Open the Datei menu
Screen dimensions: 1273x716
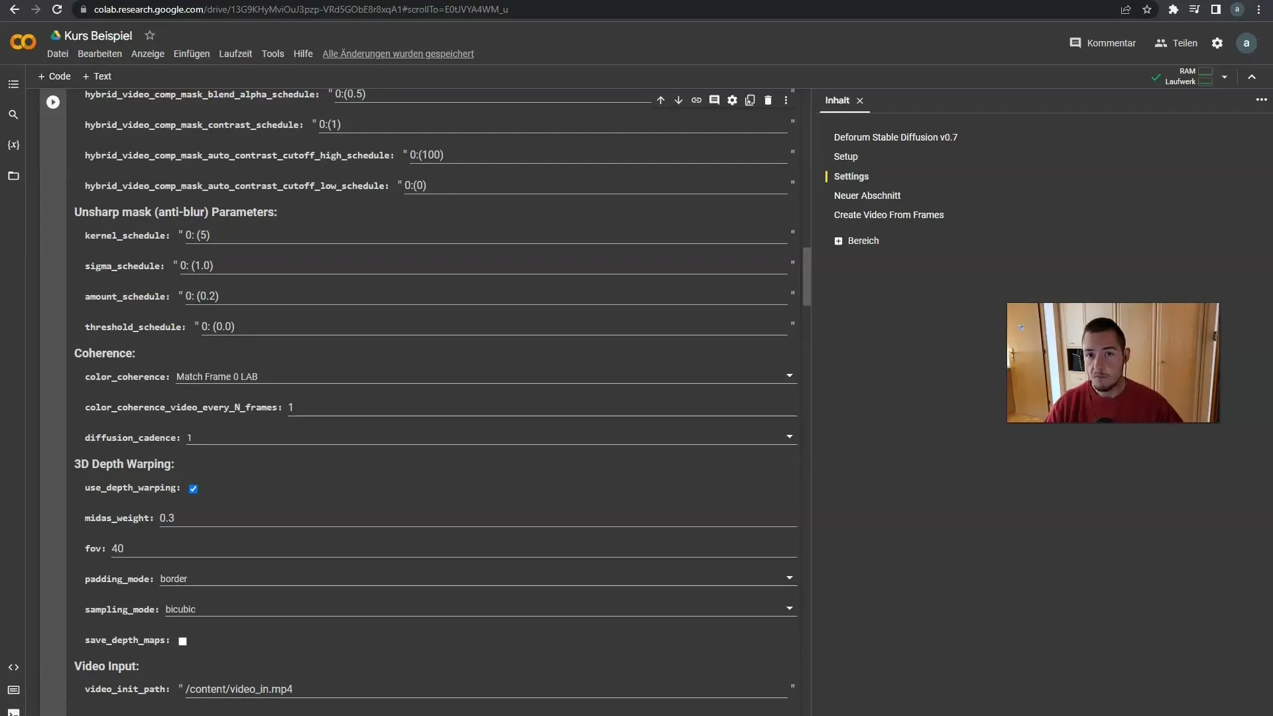[x=58, y=54]
